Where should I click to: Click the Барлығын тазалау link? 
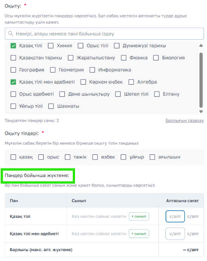[x=185, y=121]
